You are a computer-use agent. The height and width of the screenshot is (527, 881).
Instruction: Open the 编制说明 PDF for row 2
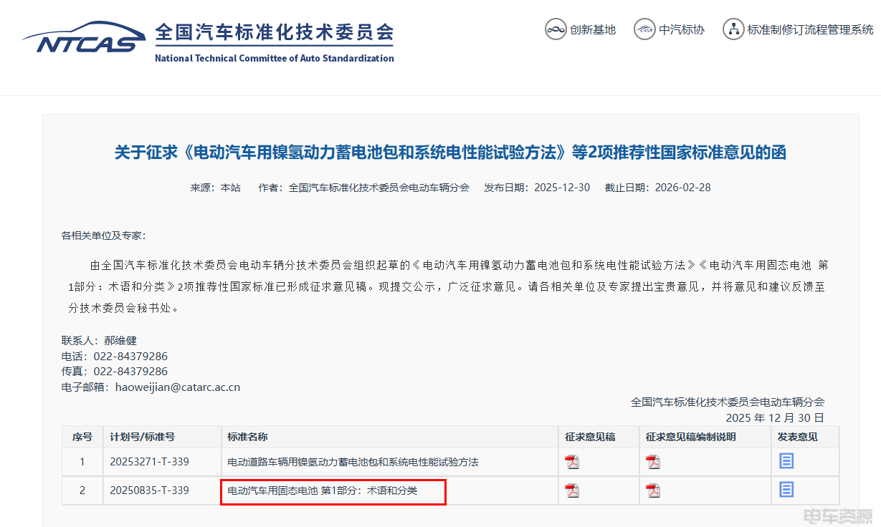pyautogui.click(x=652, y=490)
